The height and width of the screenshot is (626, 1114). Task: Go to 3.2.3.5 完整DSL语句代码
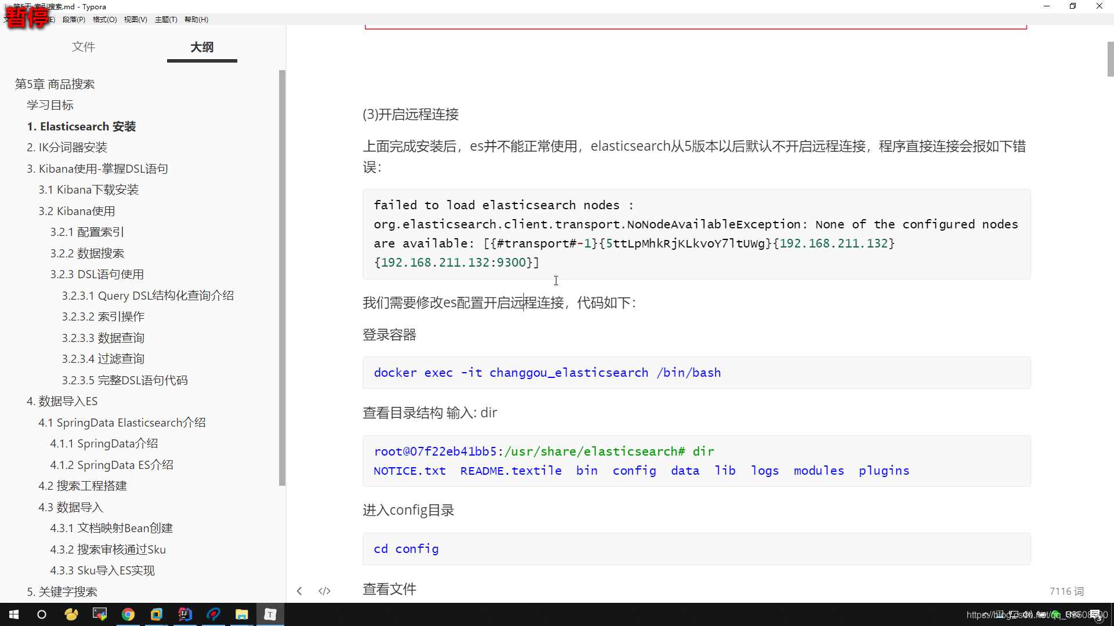pos(125,380)
